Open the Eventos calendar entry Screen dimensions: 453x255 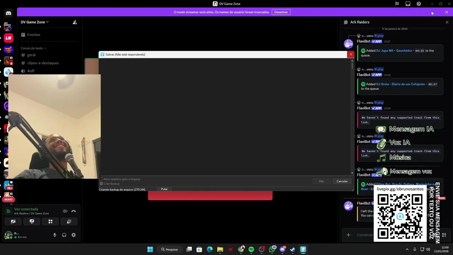(30, 35)
